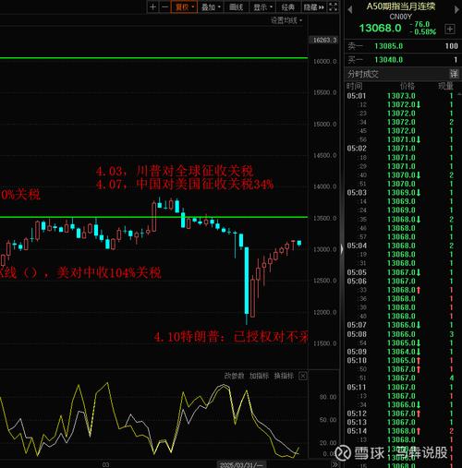This screenshot has width=462, height=468.
Task: Click the contract code CN0Y
Action: [400, 17]
